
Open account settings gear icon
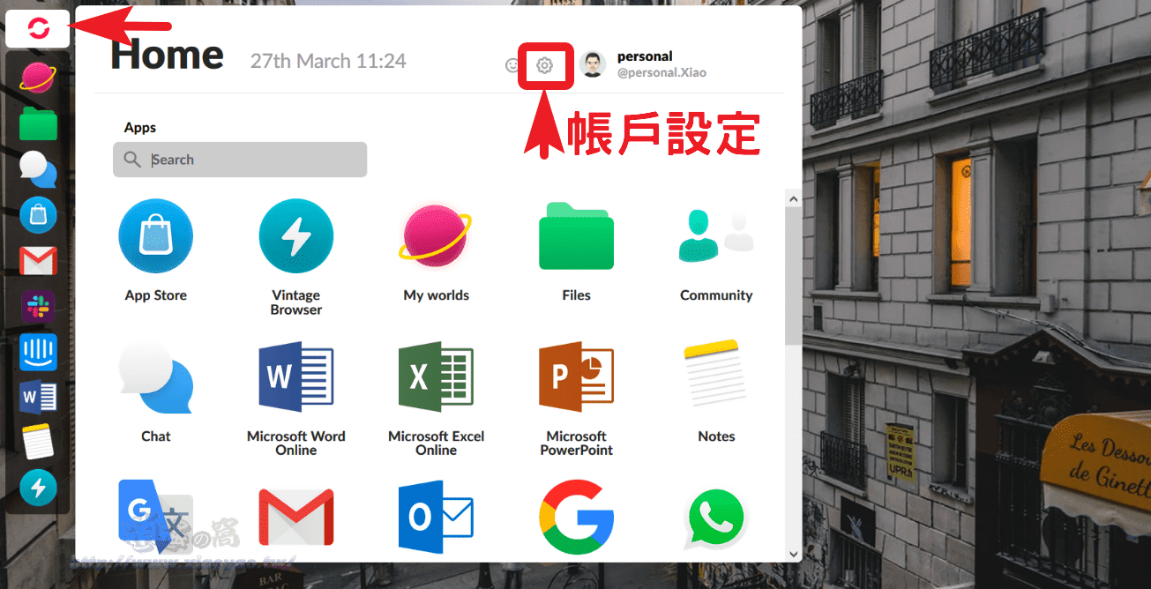click(x=545, y=65)
